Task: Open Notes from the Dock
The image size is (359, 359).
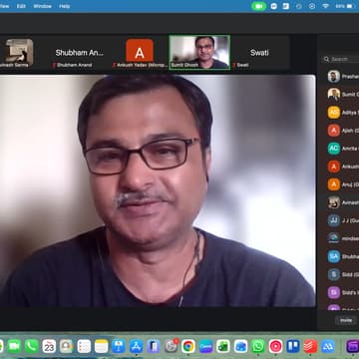Action: 102,346
